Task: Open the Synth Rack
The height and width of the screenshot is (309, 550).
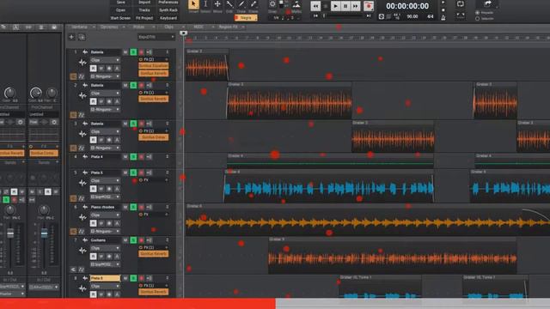Action: [168, 10]
